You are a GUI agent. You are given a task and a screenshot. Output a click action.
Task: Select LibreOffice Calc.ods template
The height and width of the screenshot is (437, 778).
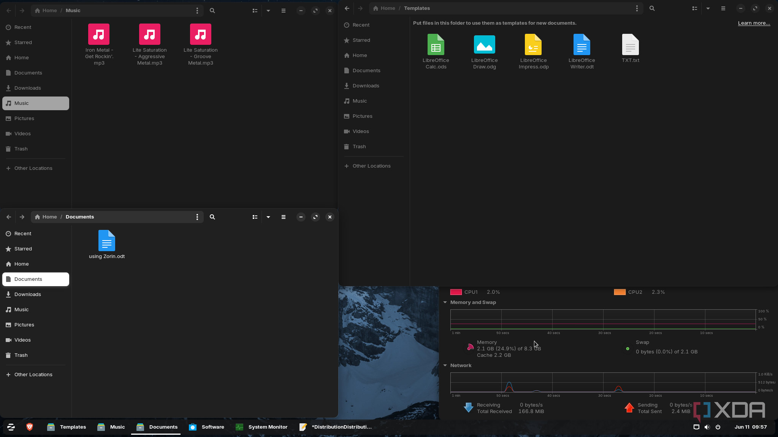436,52
